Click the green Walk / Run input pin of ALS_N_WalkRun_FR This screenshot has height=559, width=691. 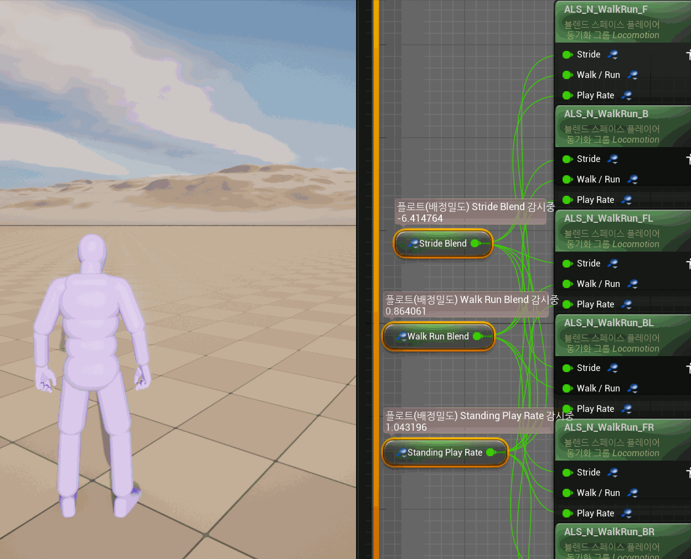click(567, 493)
